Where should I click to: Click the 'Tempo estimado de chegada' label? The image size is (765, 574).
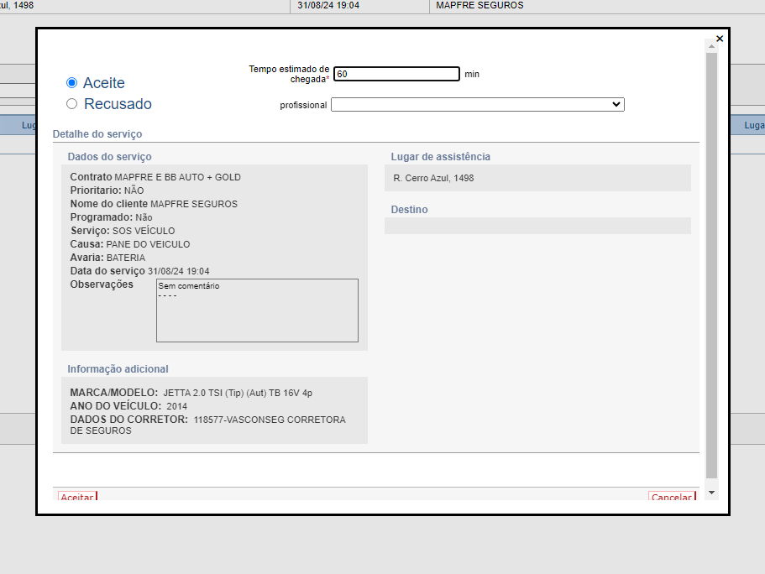[x=289, y=74]
